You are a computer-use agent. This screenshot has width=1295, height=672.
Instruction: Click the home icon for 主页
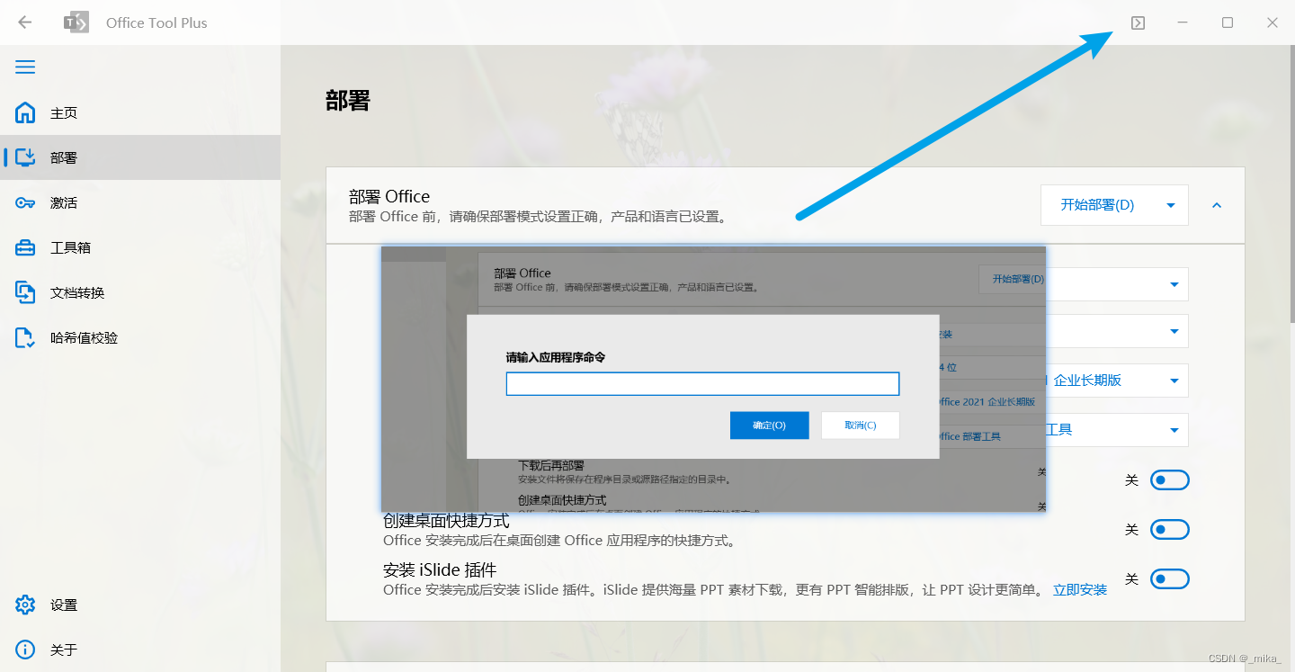pyautogui.click(x=25, y=112)
